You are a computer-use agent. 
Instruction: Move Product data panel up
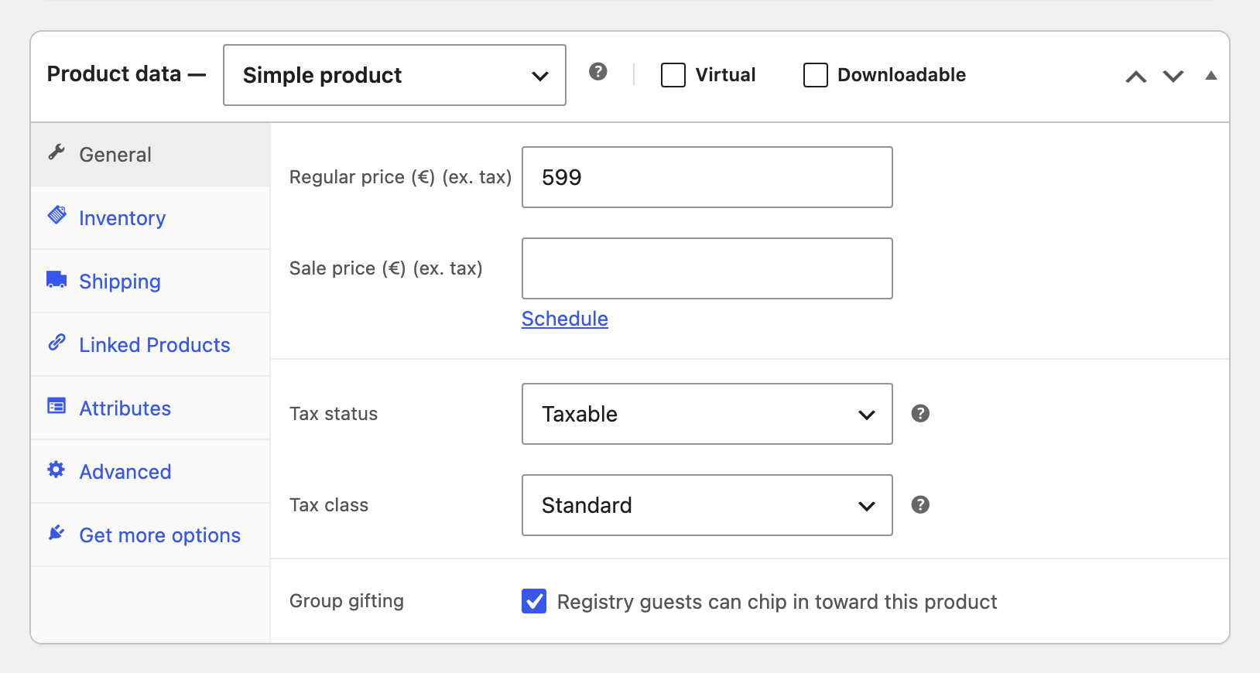coord(1136,76)
